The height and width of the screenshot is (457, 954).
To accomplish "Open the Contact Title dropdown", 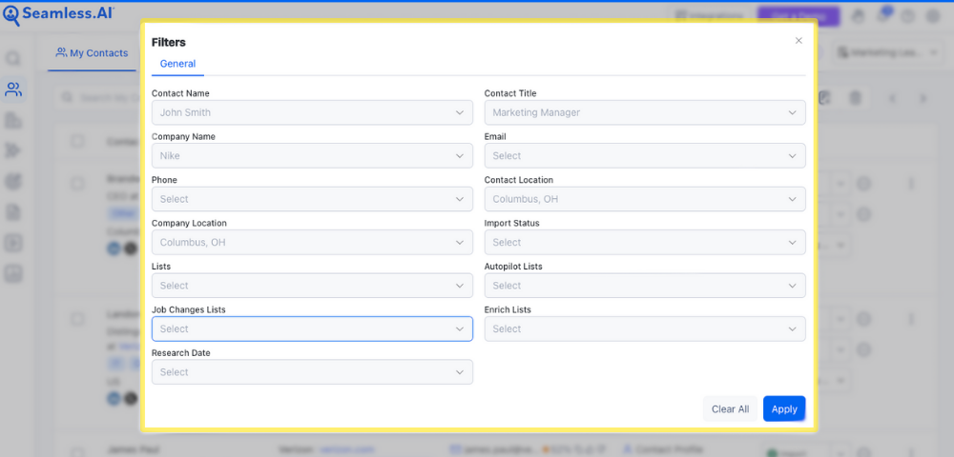I will click(x=645, y=112).
